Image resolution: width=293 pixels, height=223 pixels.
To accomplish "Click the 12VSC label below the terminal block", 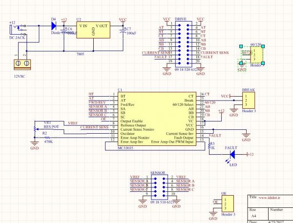I will 20,77.
